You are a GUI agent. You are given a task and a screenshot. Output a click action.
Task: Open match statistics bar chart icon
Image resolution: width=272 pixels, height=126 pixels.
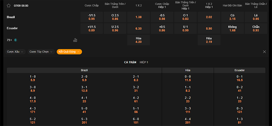point(75,40)
